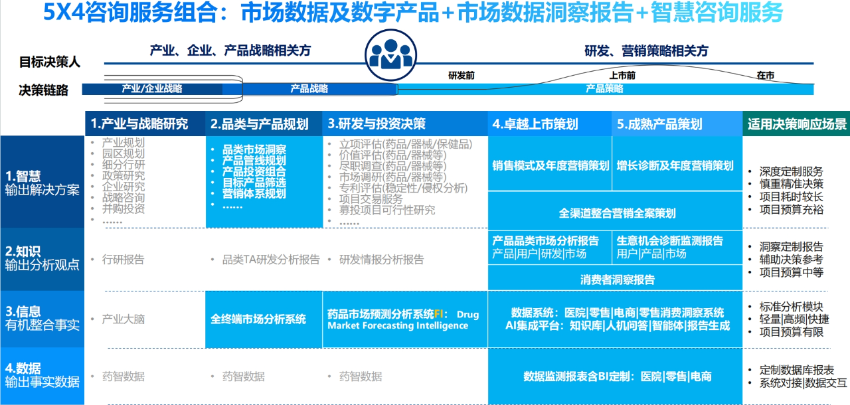Click the 销售模式及年度营销策划 box
The width and height of the screenshot is (850, 405).
click(x=551, y=165)
